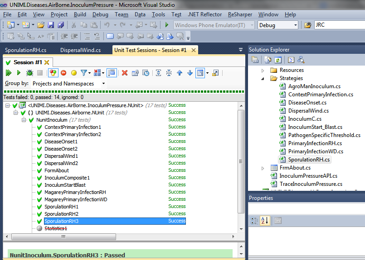The width and height of the screenshot is (365, 260).
Task: Click the export results icon in the session toolbar
Action: pos(215,73)
